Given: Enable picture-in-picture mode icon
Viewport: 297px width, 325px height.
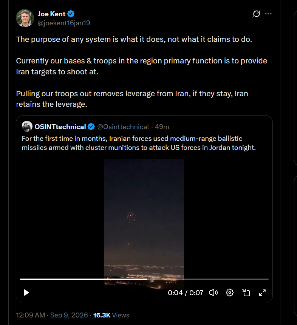Looking at the screenshot, I should coord(246,293).
